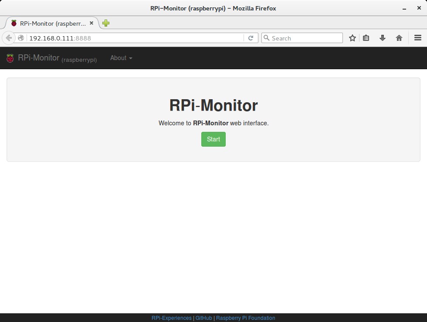Open the Raspberry Pi Foundation link
This screenshot has width=427, height=322.
(x=245, y=318)
